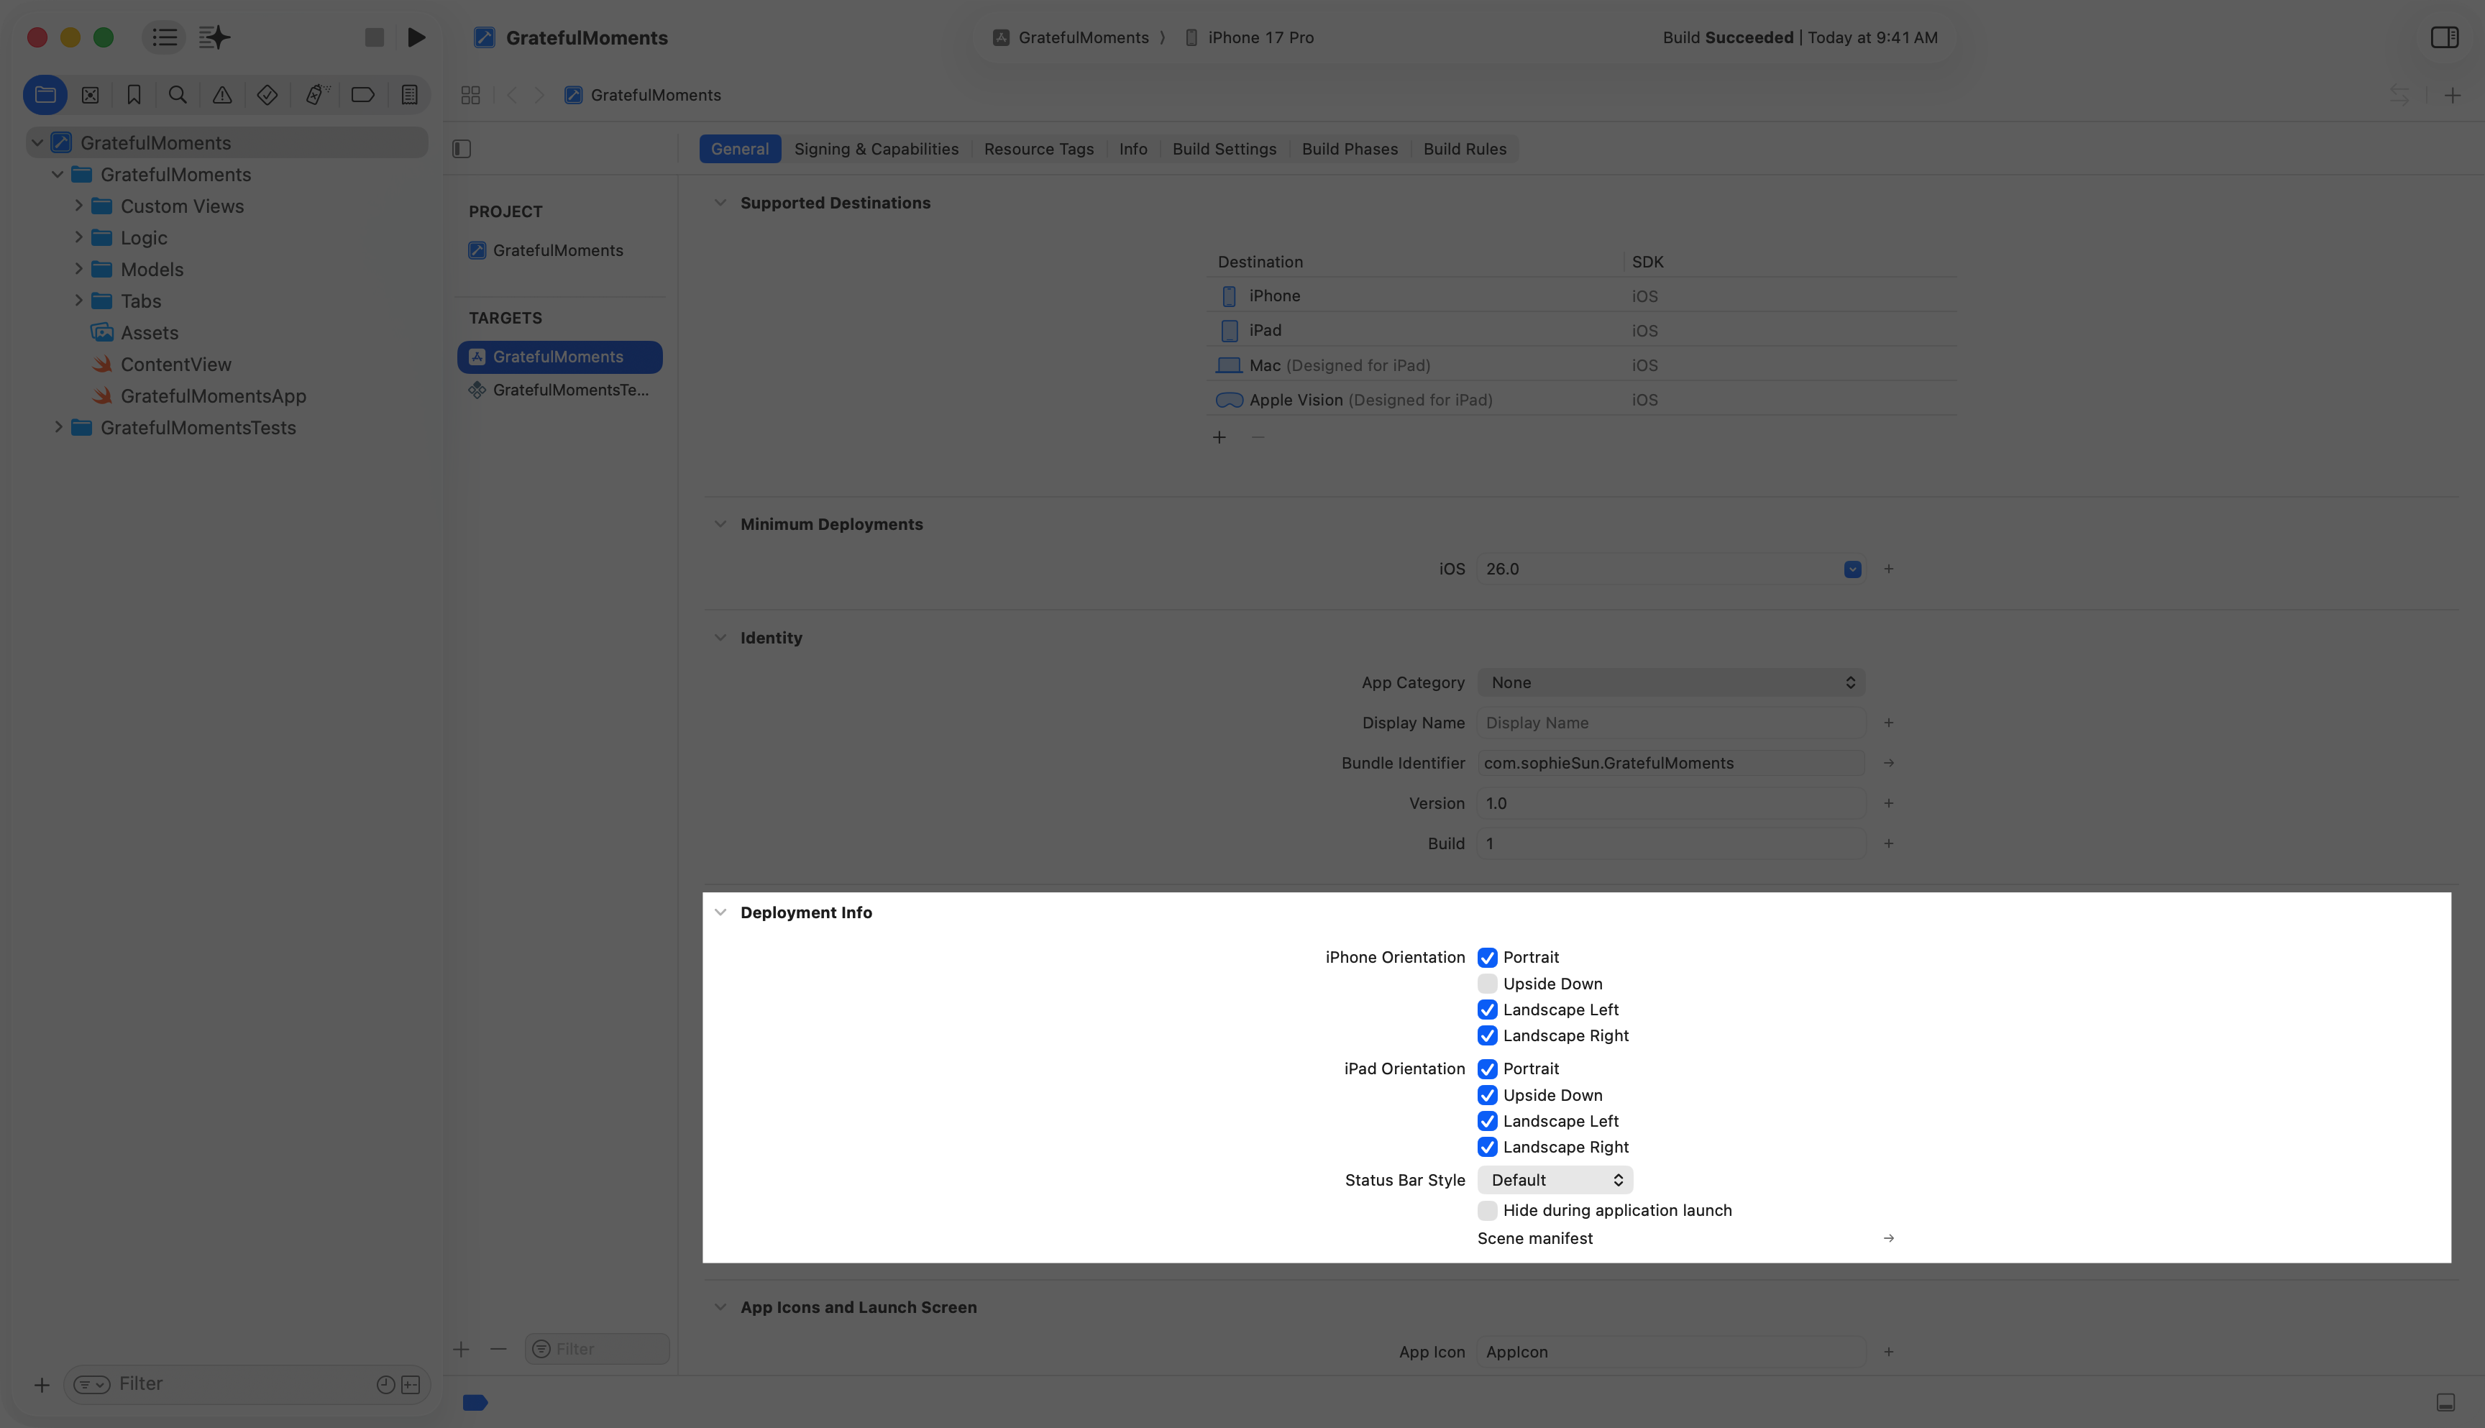Choose iPhone 17 Pro run destination
Viewport: 2485px width, 1428px height.
pyautogui.click(x=1250, y=37)
